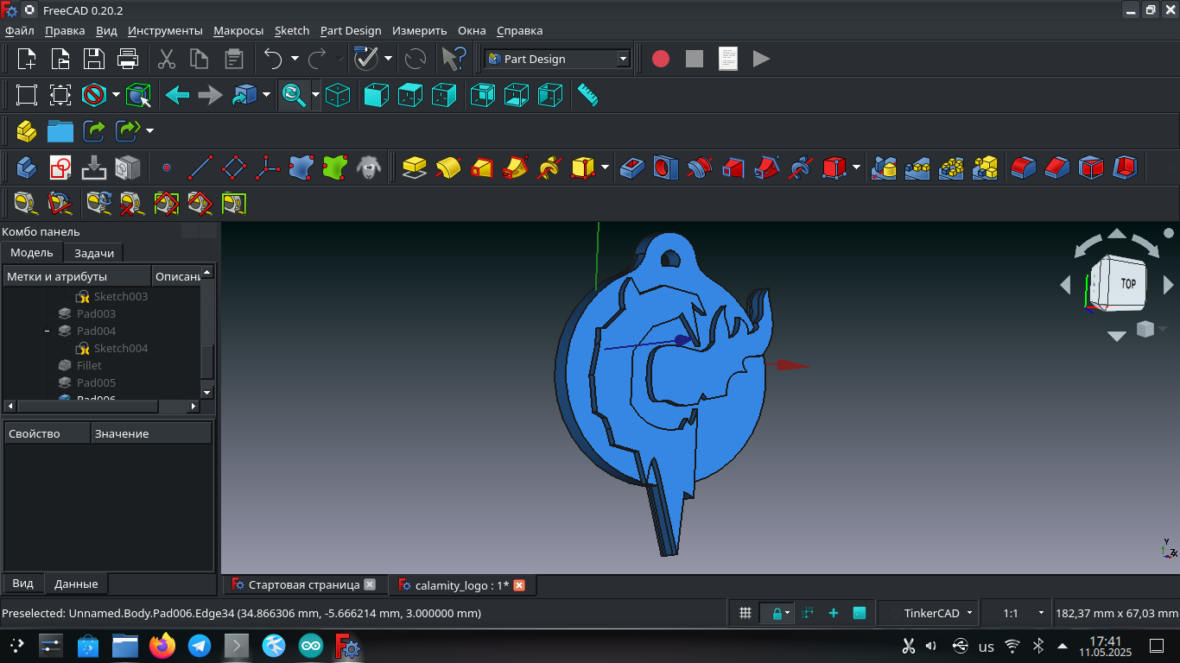Screen dimensions: 1180x663
Task: Start macro recording with the red circle
Action: 661,59
